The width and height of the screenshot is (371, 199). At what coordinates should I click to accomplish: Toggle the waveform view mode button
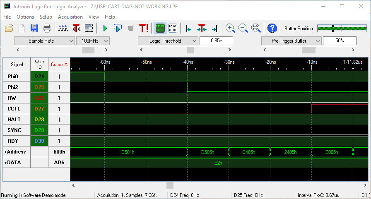coord(160,28)
